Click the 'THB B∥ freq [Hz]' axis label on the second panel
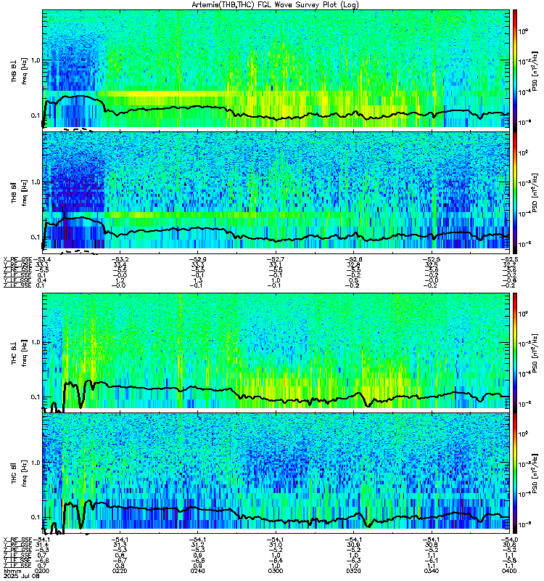This screenshot has height=581, width=544. (x=20, y=192)
